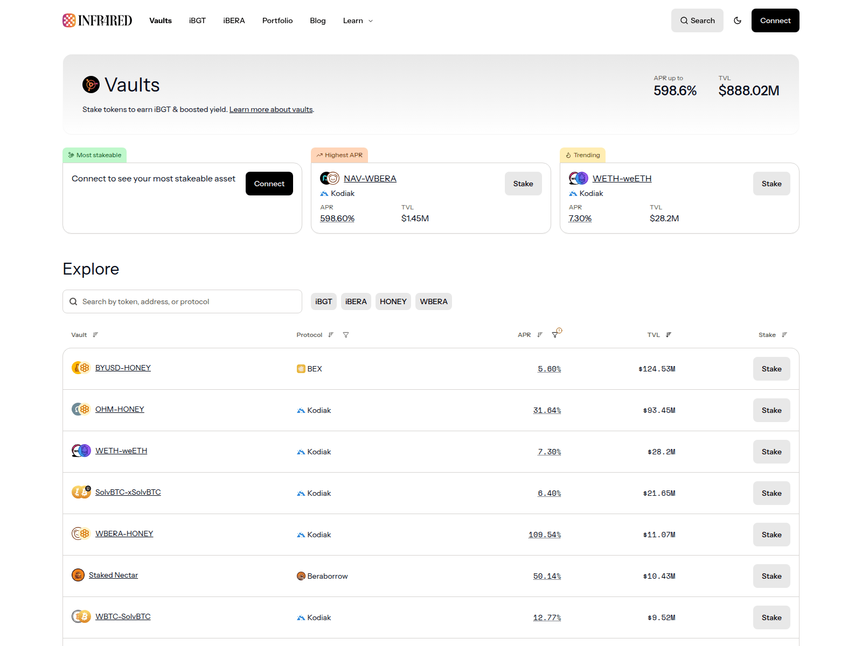
Task: Click Kodiak icon in Trending card
Action: coord(573,193)
